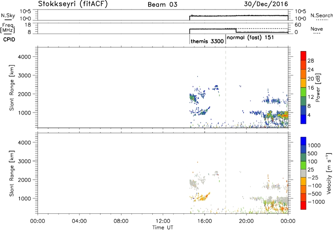Click the 3000 tick on velocity panel

24,161
